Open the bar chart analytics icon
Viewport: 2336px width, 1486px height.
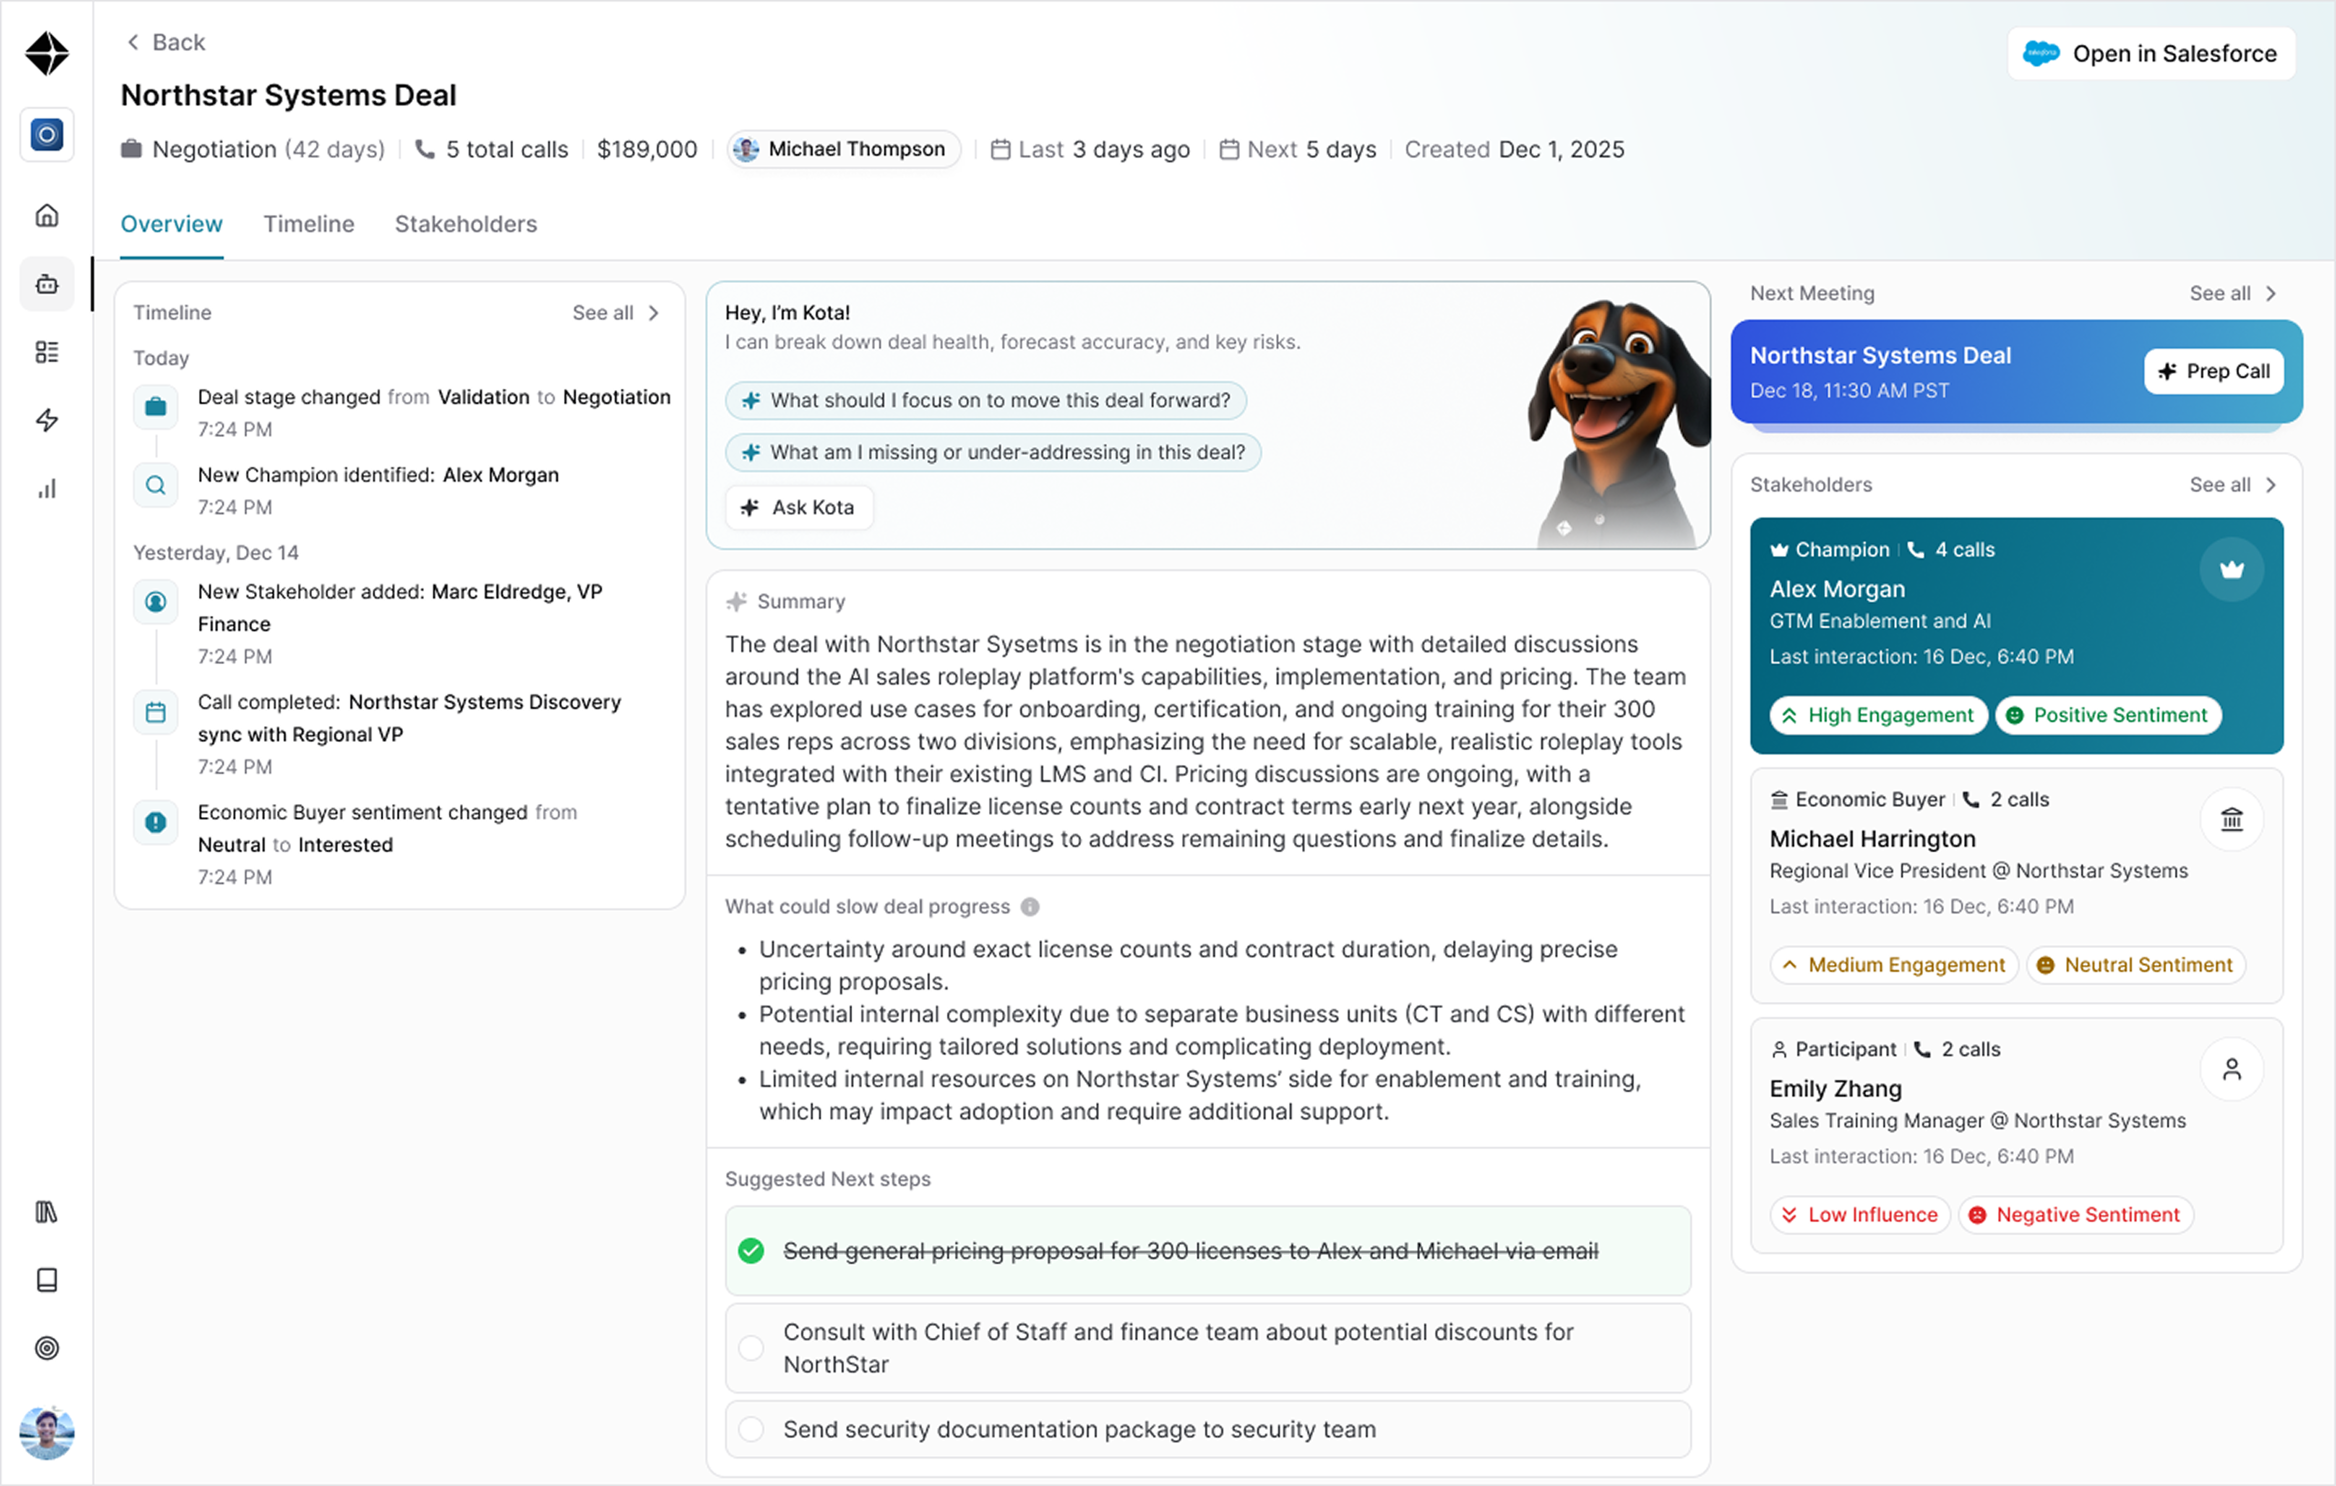tap(47, 489)
